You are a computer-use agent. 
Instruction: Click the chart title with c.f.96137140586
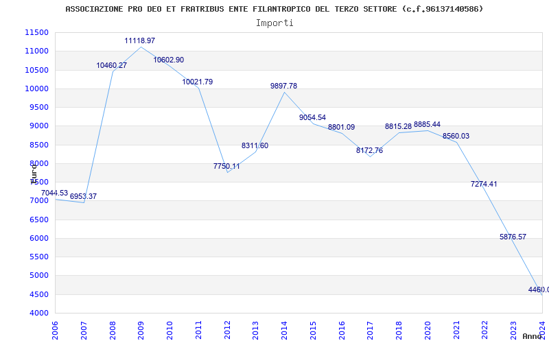(274, 9)
